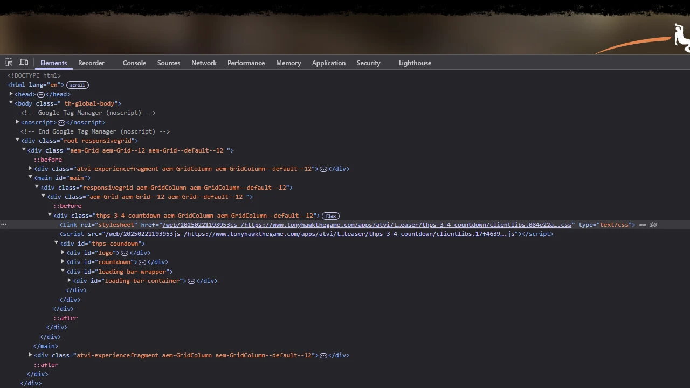Toggle the device toolbar icon

[x=24, y=63]
